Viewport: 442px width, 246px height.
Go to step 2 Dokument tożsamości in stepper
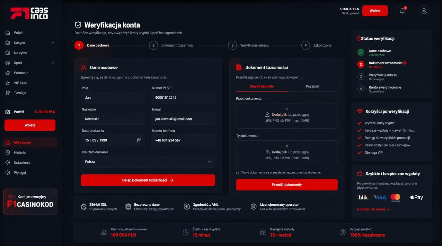click(x=172, y=45)
